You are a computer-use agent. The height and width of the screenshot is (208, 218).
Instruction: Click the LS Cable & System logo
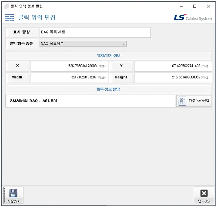(193, 18)
